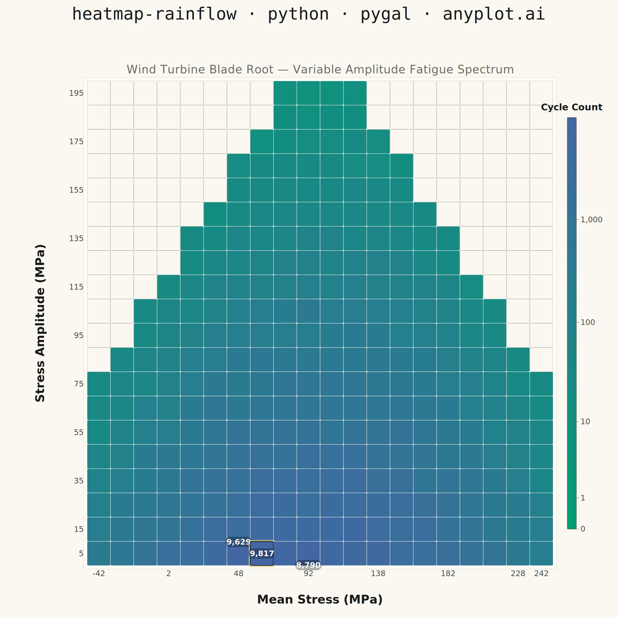The image size is (618, 618).
Task: Click the 'Cycle Count' legend title
Action: click(x=572, y=107)
